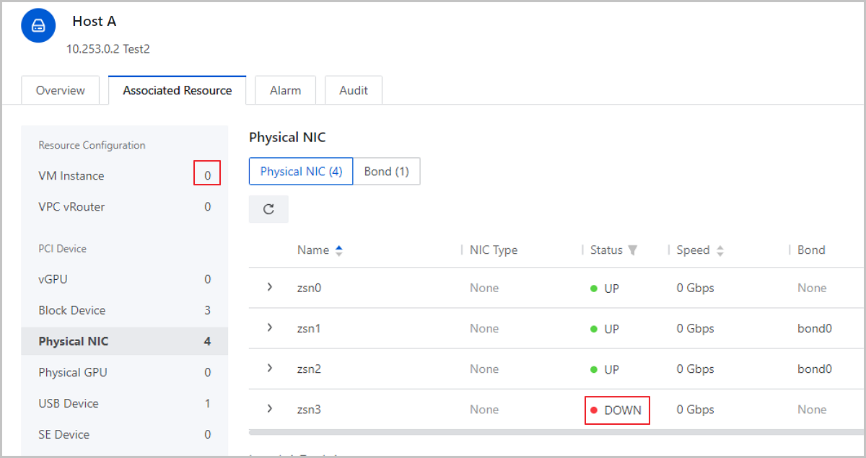
Task: Open the Status column filter icon
Action: [633, 250]
